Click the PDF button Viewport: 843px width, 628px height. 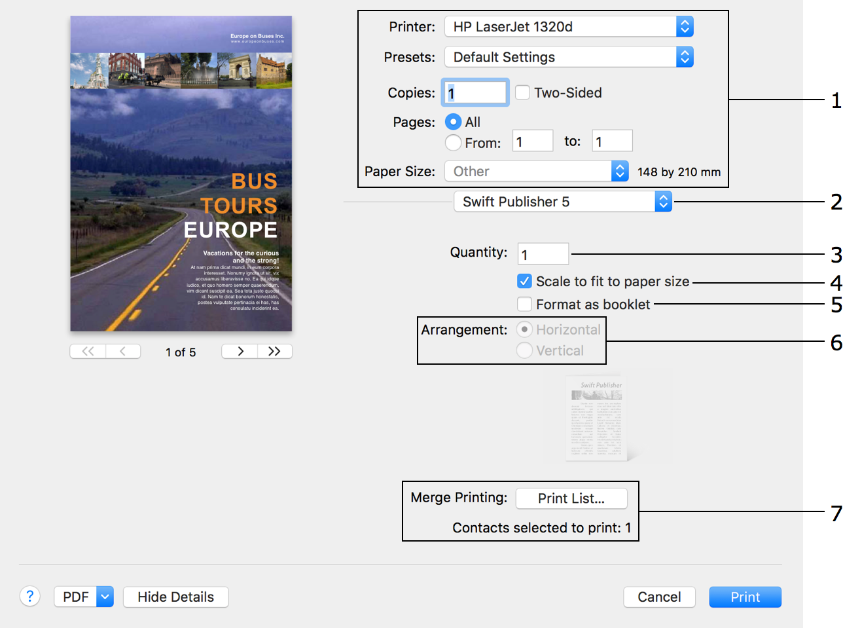(x=76, y=597)
